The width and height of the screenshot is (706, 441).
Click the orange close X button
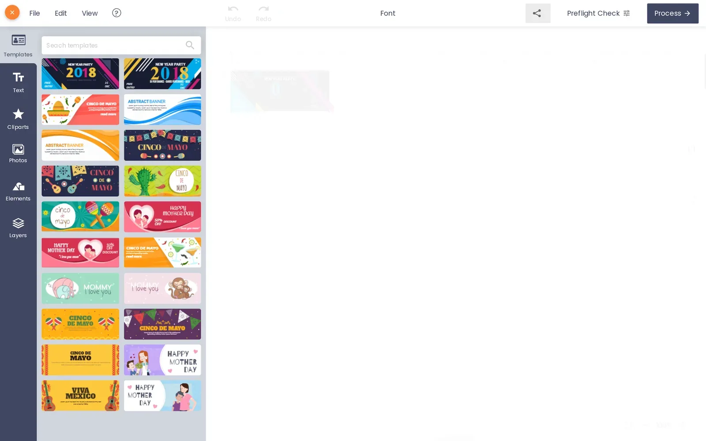[12, 13]
